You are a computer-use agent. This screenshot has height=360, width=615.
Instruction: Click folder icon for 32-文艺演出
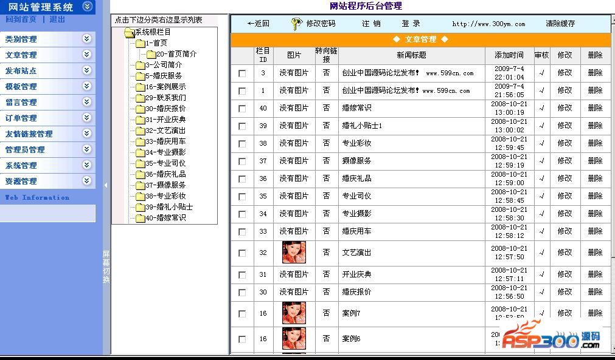pyautogui.click(x=141, y=131)
